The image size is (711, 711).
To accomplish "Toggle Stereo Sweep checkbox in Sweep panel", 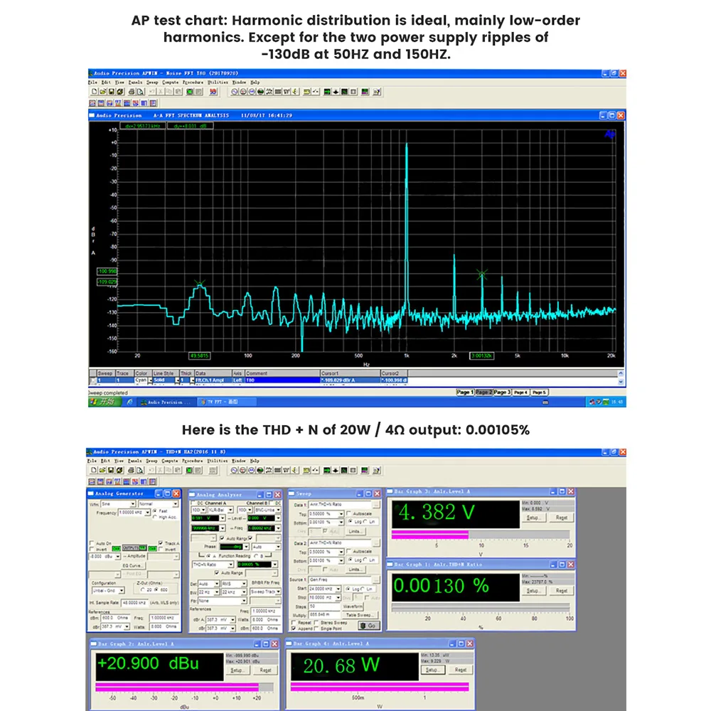I will click(x=316, y=623).
